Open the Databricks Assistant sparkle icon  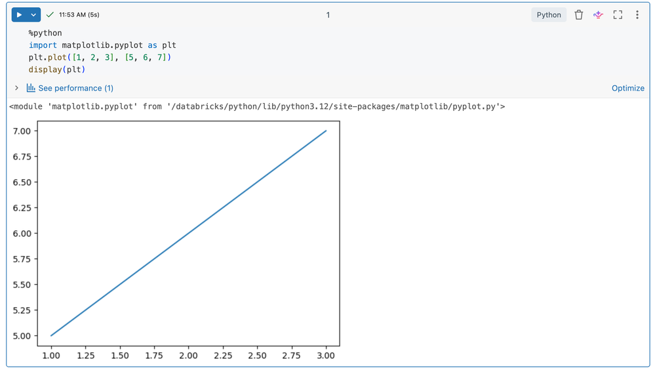pyautogui.click(x=598, y=15)
